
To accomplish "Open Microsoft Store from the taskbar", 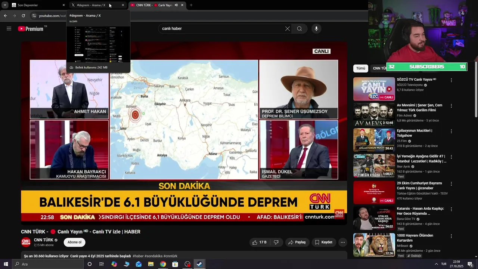I will [x=175, y=264].
